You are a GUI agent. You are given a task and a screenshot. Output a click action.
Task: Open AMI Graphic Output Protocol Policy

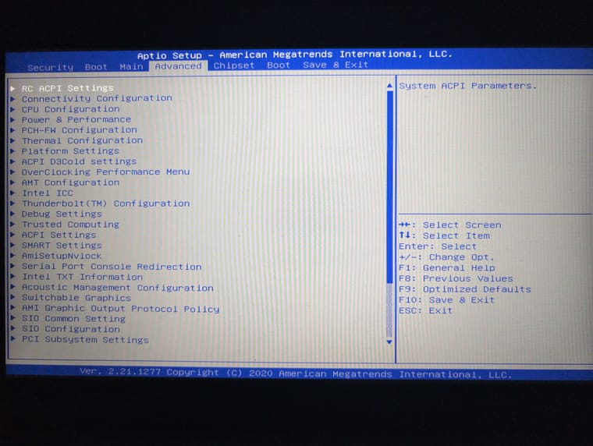pos(120,309)
